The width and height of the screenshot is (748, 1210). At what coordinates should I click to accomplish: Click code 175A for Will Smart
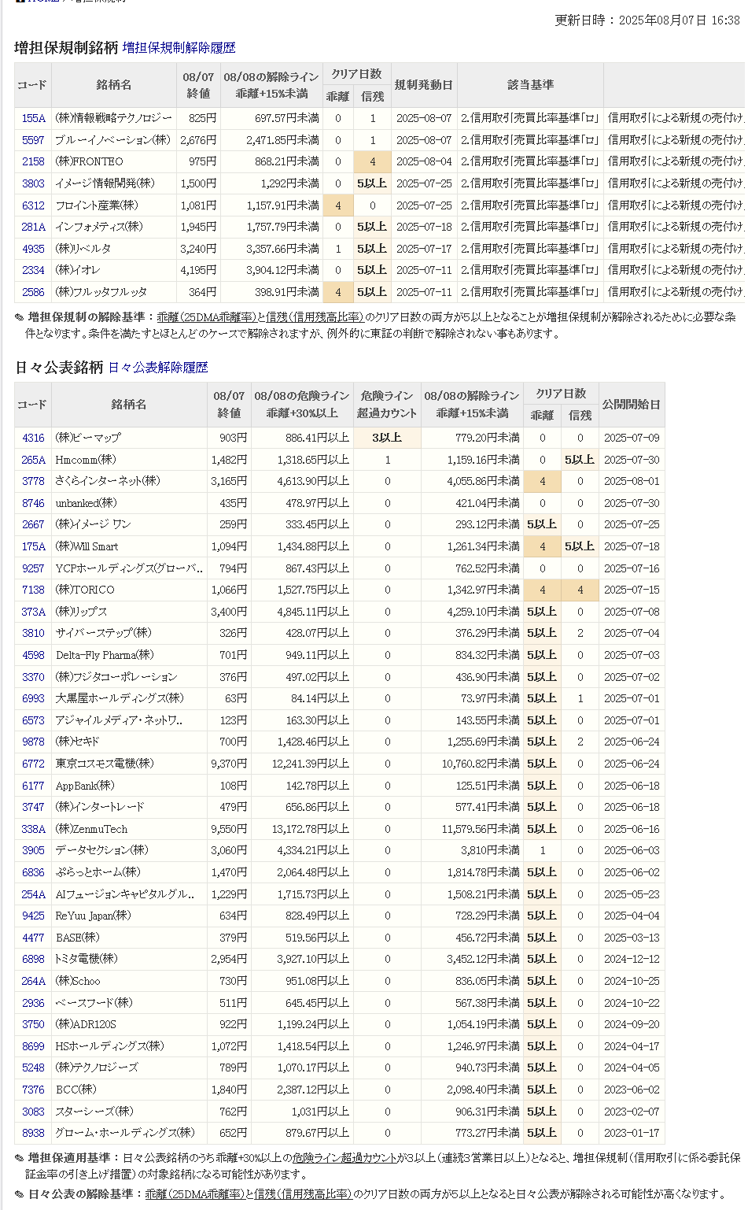click(33, 546)
